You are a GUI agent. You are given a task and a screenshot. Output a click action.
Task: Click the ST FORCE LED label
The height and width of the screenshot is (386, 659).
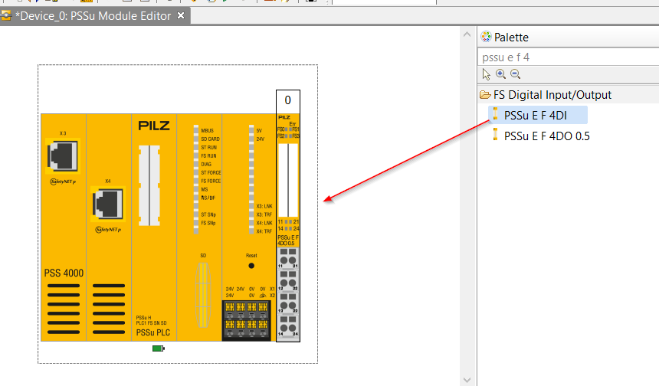pos(211,172)
